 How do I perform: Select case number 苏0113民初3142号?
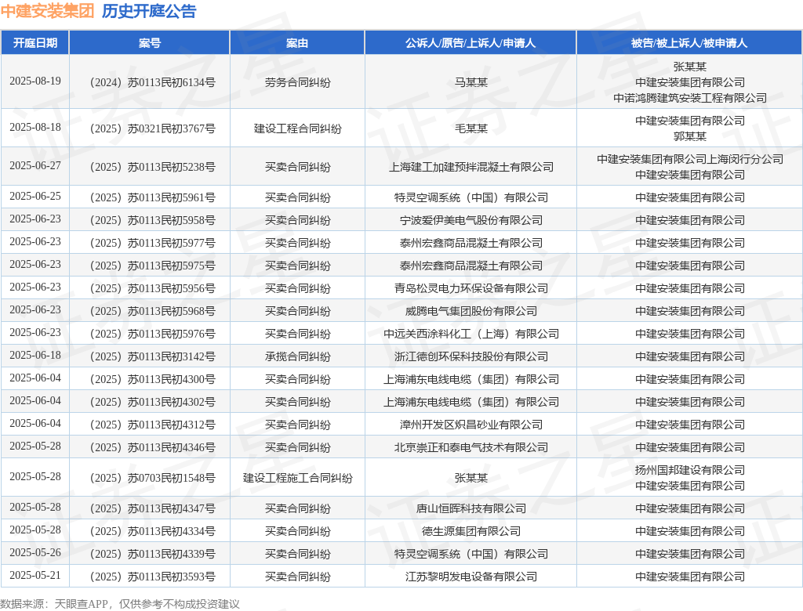click(x=153, y=356)
